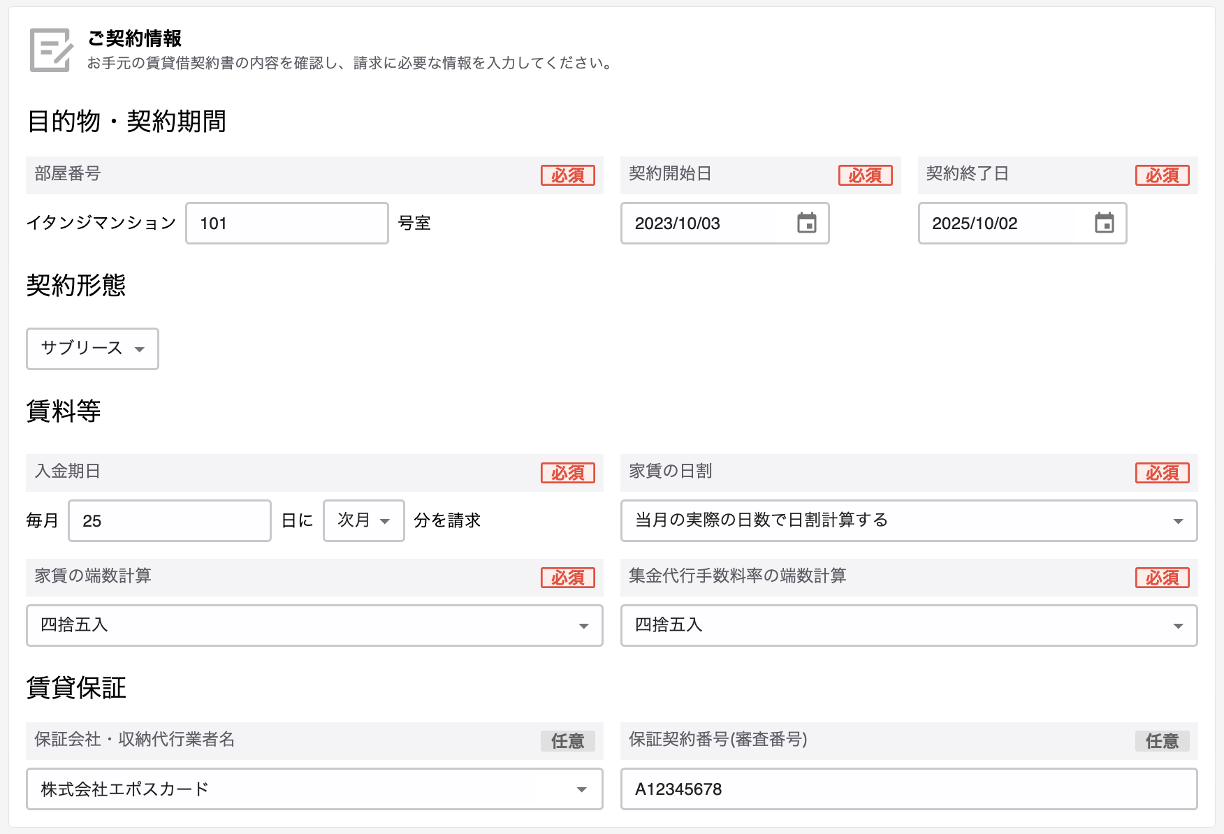Click the 任意 badge next to 保証契約番号

pyautogui.click(x=1163, y=741)
